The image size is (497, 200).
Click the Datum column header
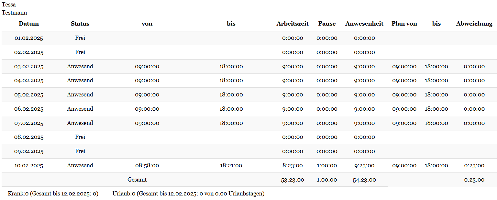tap(29, 24)
